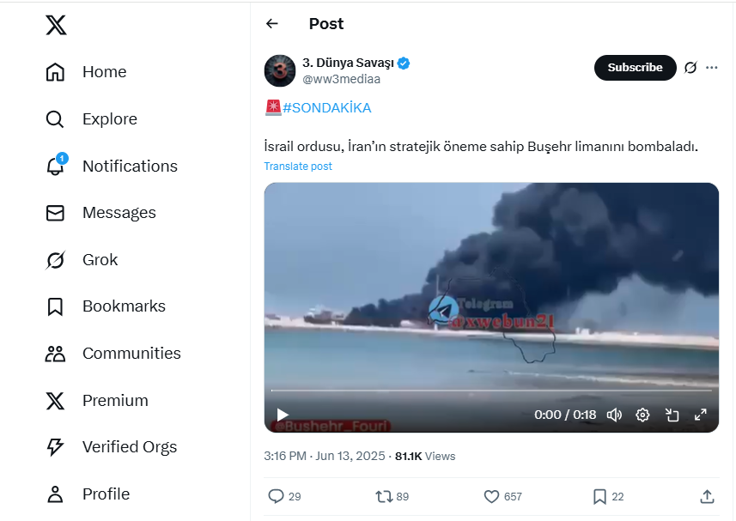Mute the video volume
Viewport: 736px width, 521px height.
click(x=614, y=415)
